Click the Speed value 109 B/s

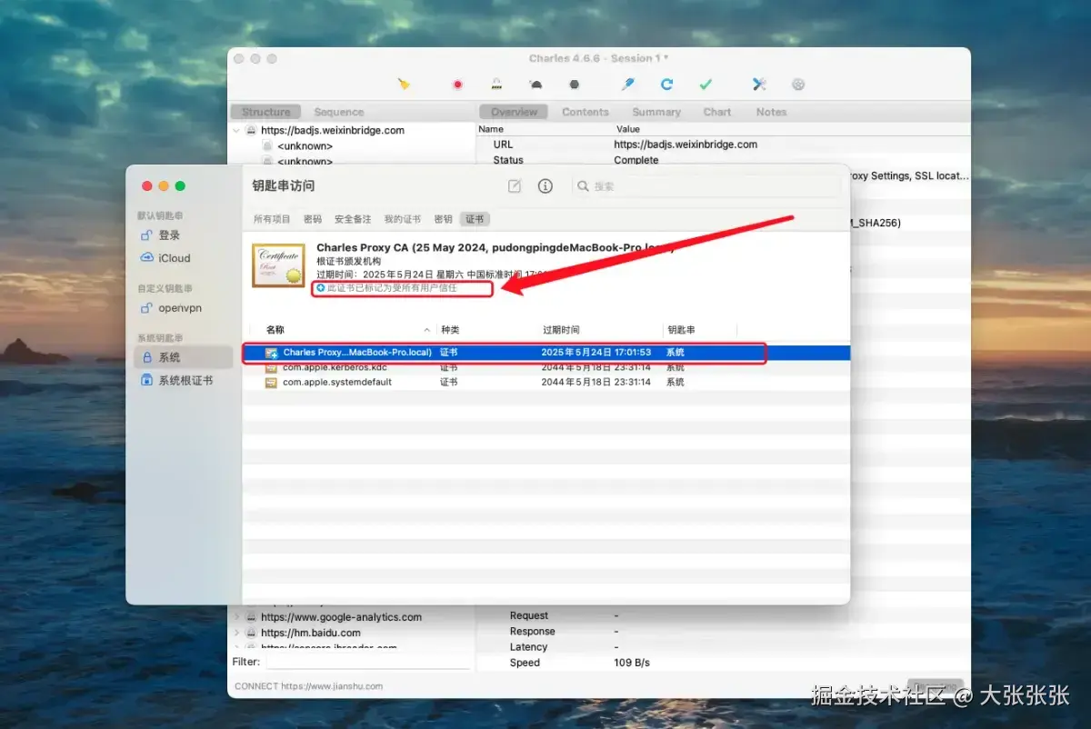click(x=632, y=663)
